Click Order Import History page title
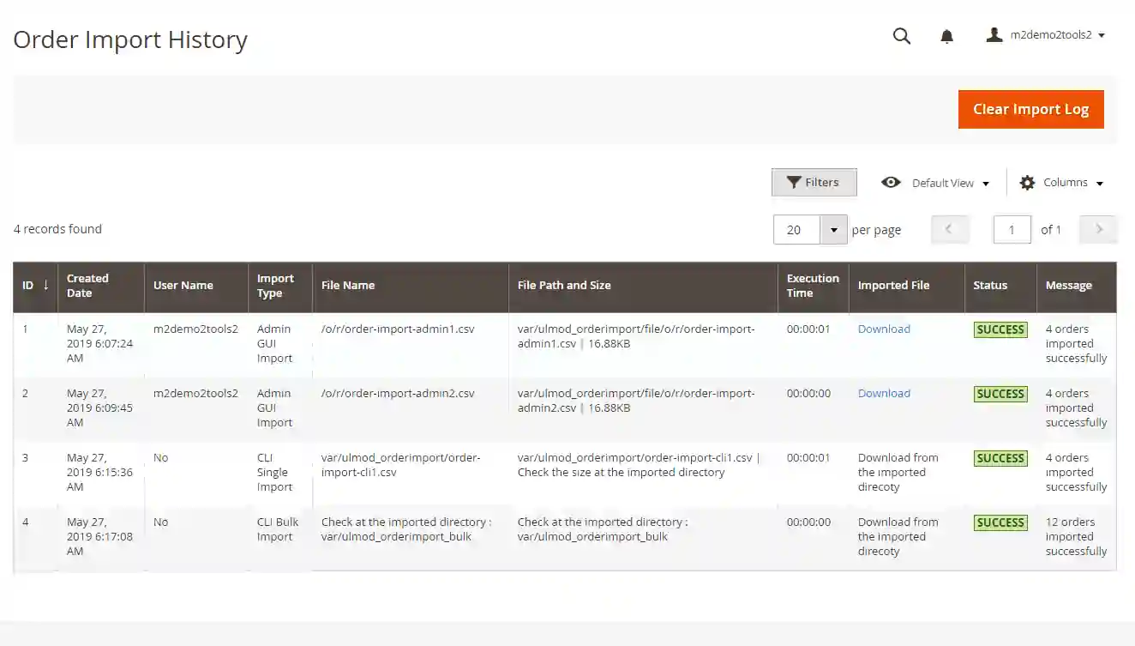The width and height of the screenshot is (1135, 646). pyautogui.click(x=130, y=39)
